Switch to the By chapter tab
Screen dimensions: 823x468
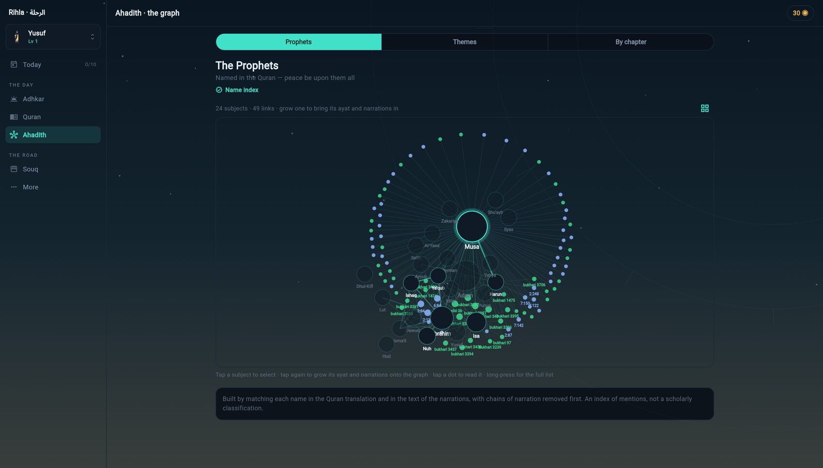(x=631, y=42)
